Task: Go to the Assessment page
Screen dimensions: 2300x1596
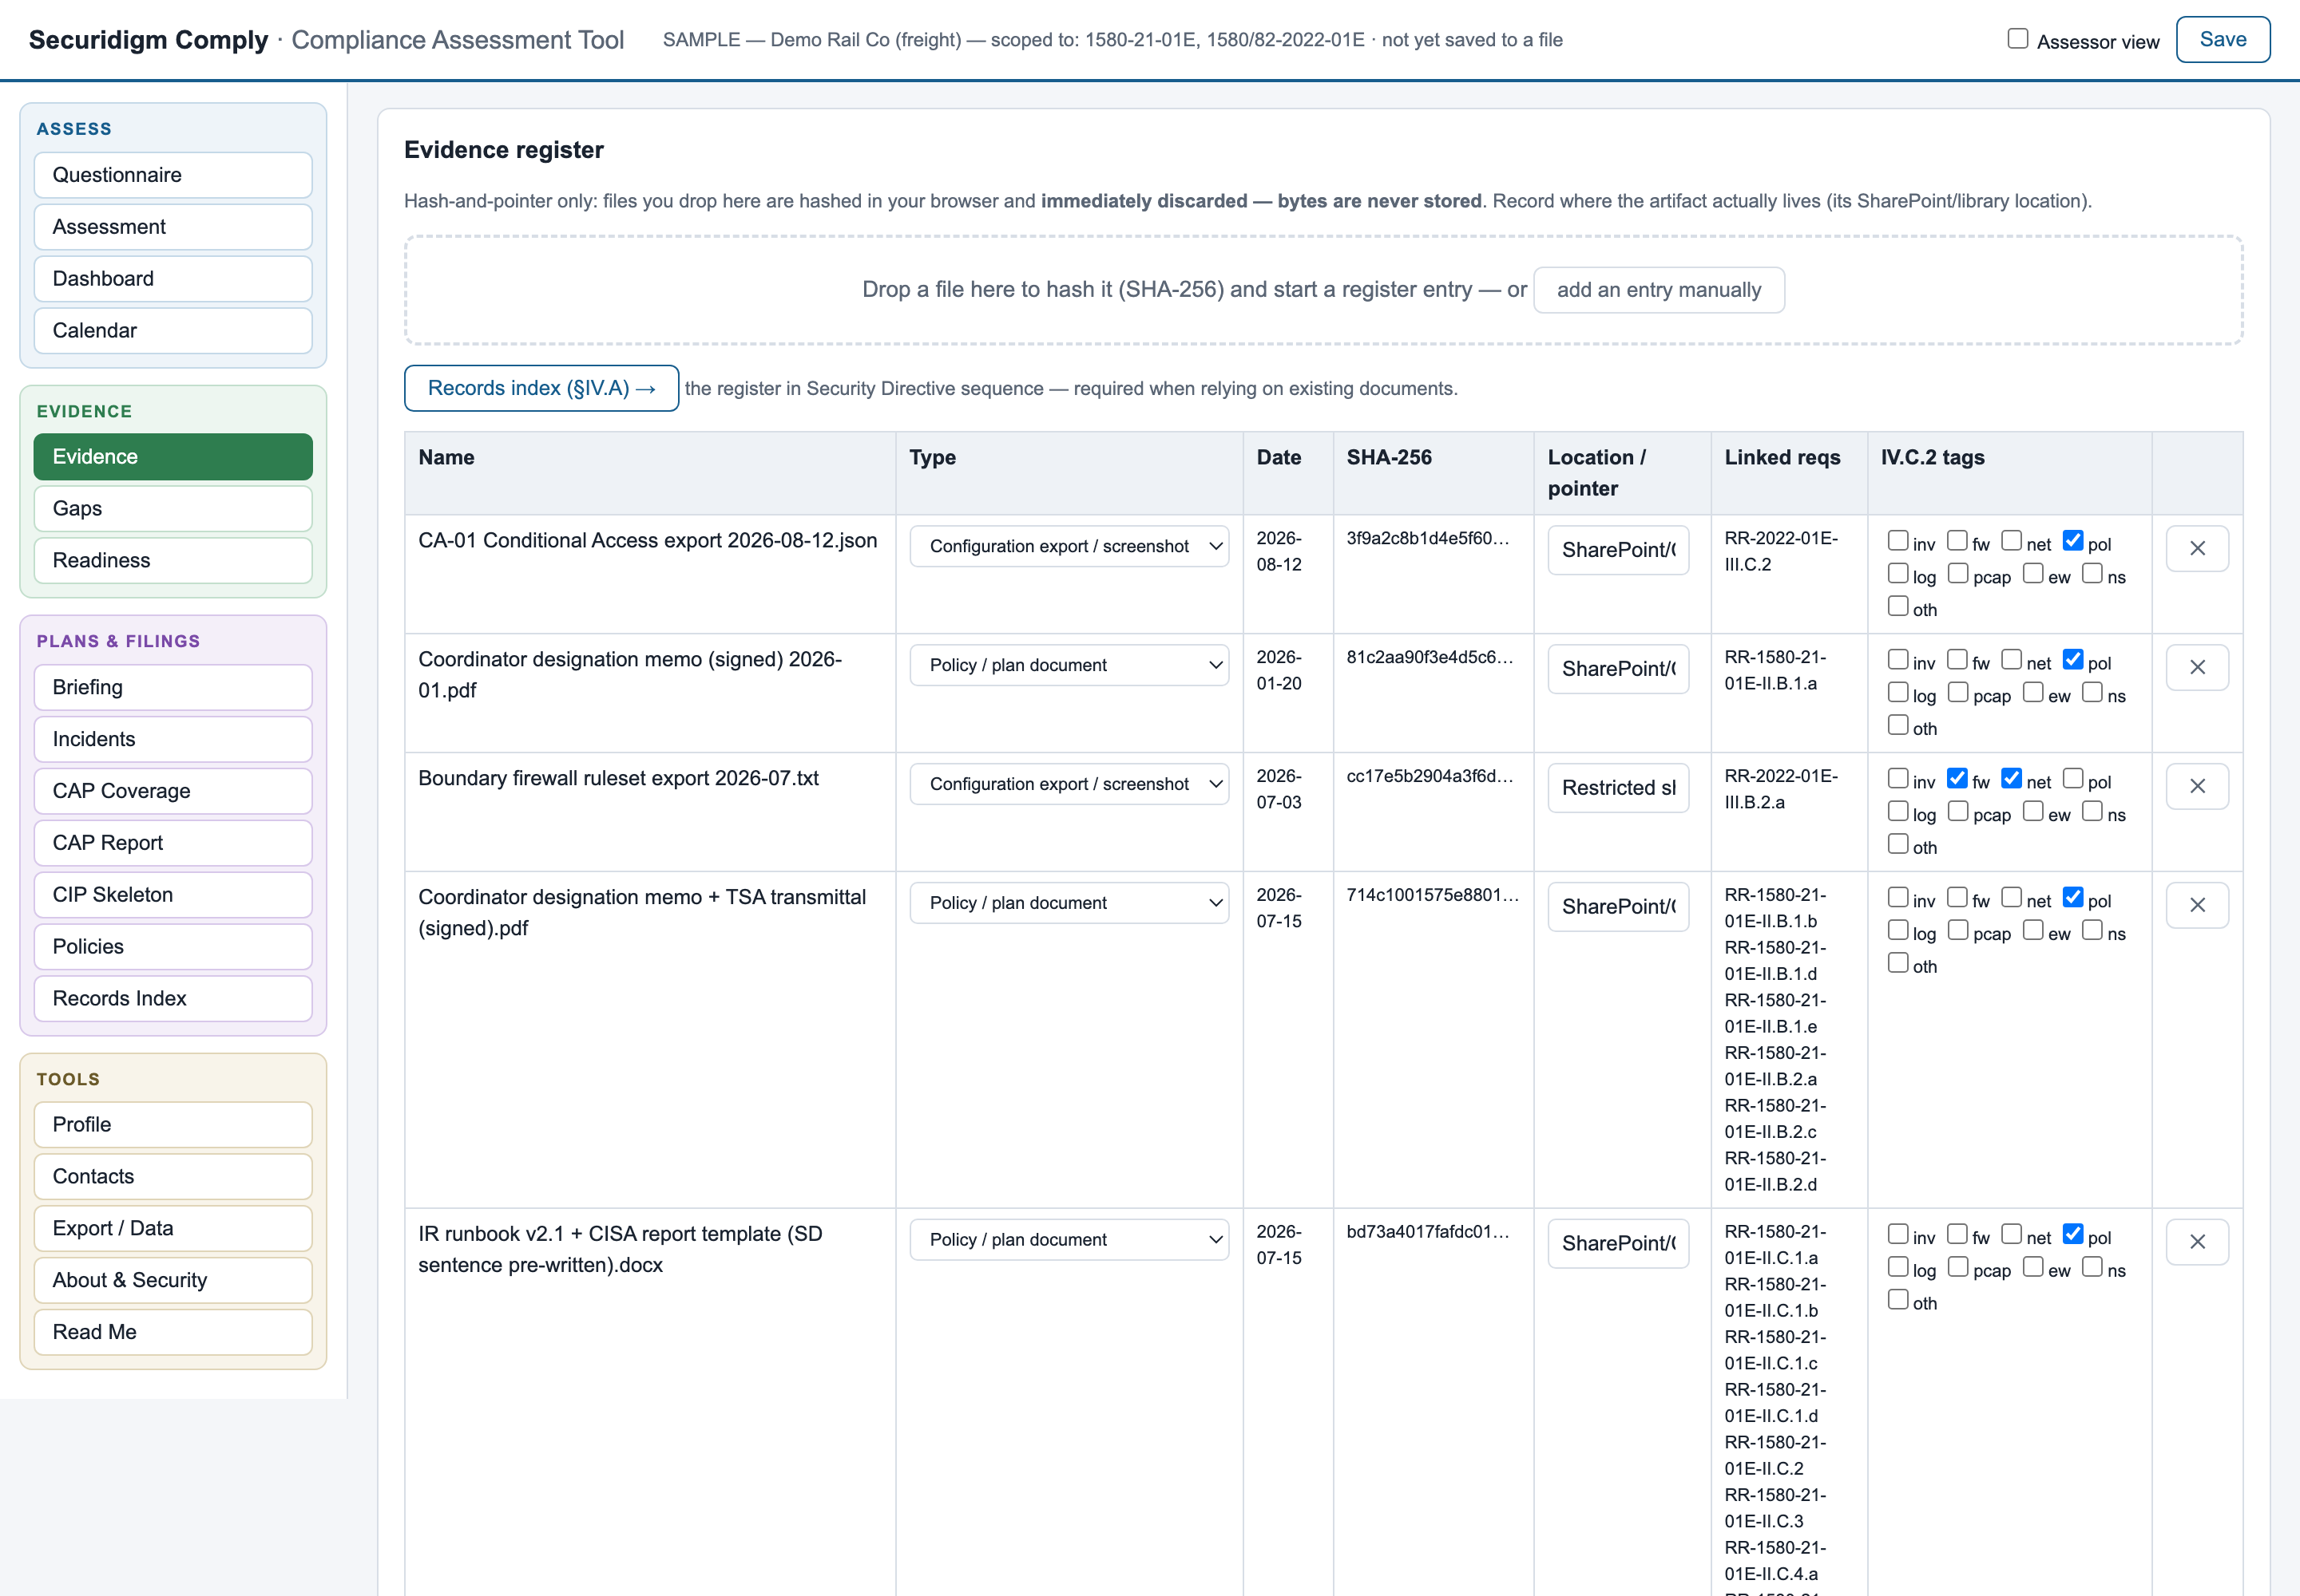Action: pyautogui.click(x=173, y=227)
